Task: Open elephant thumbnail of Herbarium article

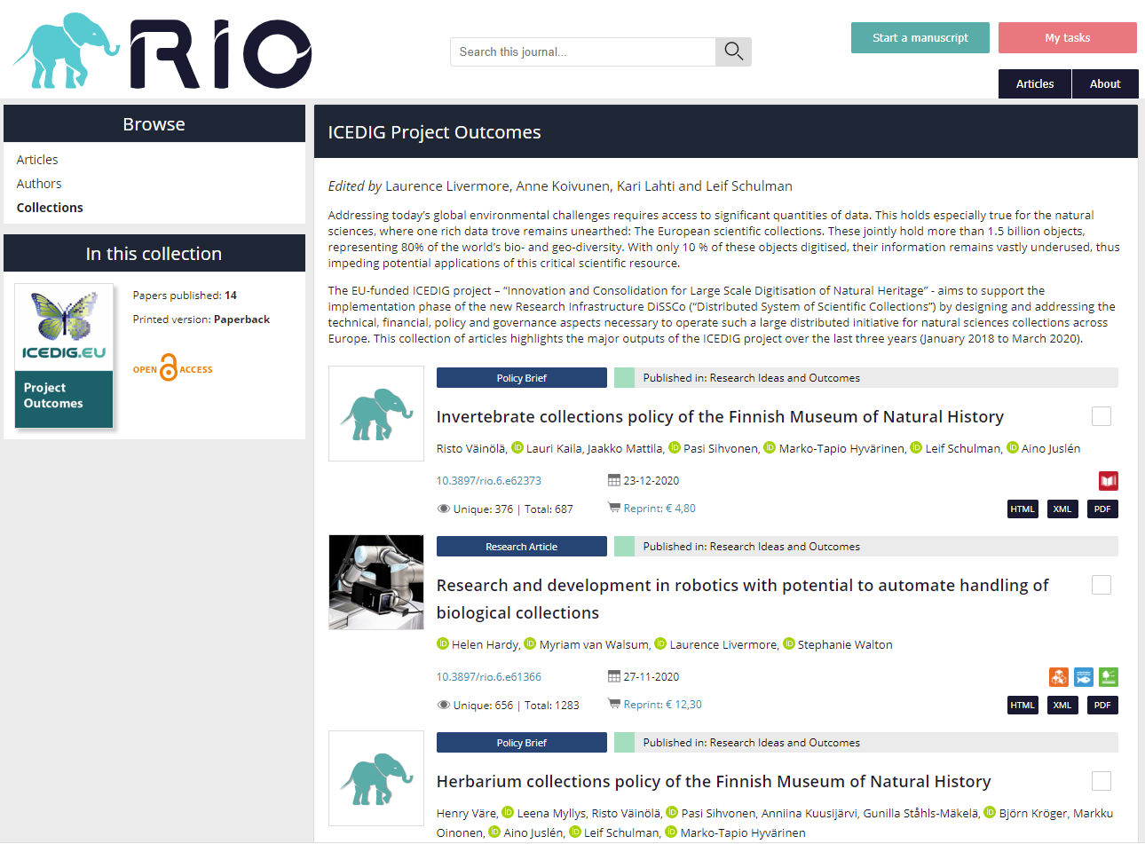Action: (376, 778)
